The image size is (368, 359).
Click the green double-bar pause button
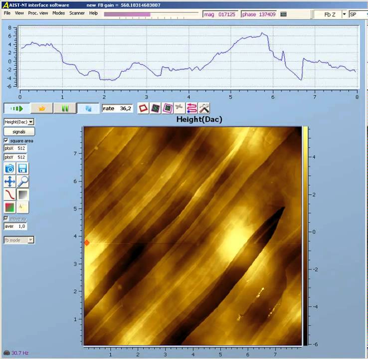pos(65,108)
